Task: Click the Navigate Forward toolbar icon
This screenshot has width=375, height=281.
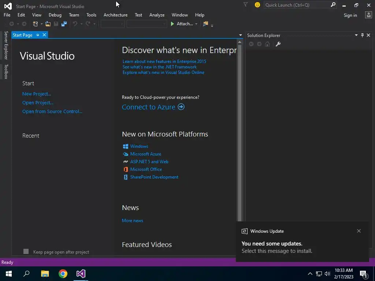Action: pos(24,24)
